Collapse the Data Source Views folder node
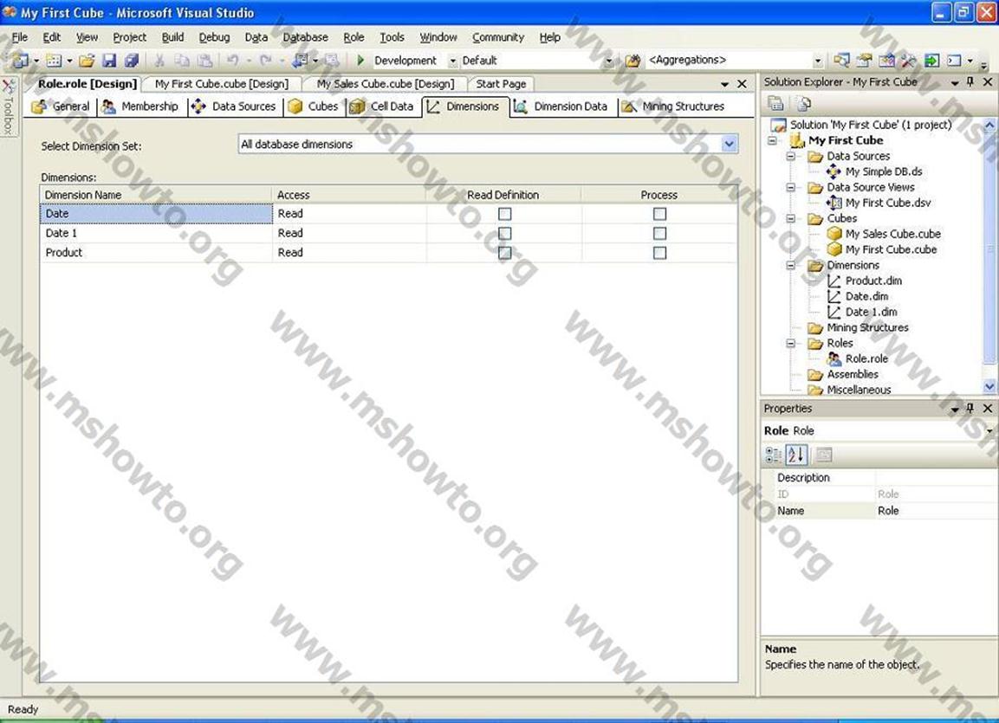Screen dimensions: 999x723 click(x=791, y=187)
